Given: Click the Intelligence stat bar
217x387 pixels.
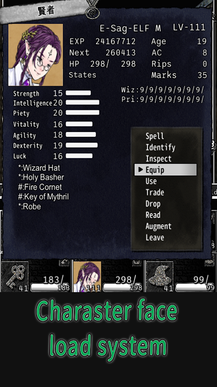Looking at the screenshot, I should coord(82,103).
